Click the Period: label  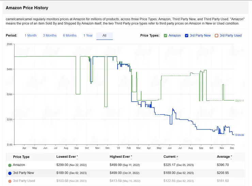tap(12, 35)
